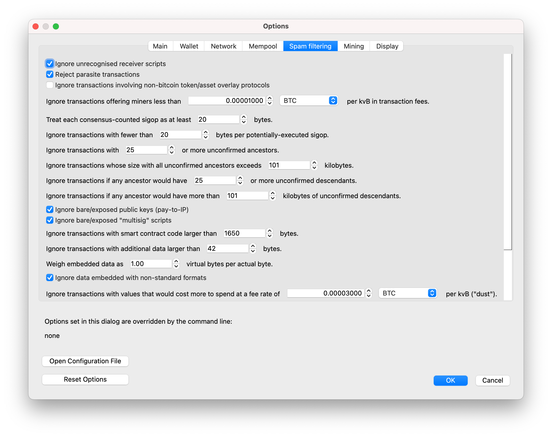The width and height of the screenshot is (552, 437).
Task: Toggle Ignore data embedded with non-standard formats
Action: (x=50, y=277)
